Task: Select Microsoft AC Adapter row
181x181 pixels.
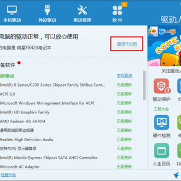Action: click(66, 167)
